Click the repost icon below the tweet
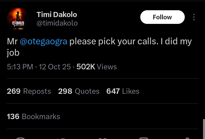Screen dimensions: 205x139 [x=62, y=138]
